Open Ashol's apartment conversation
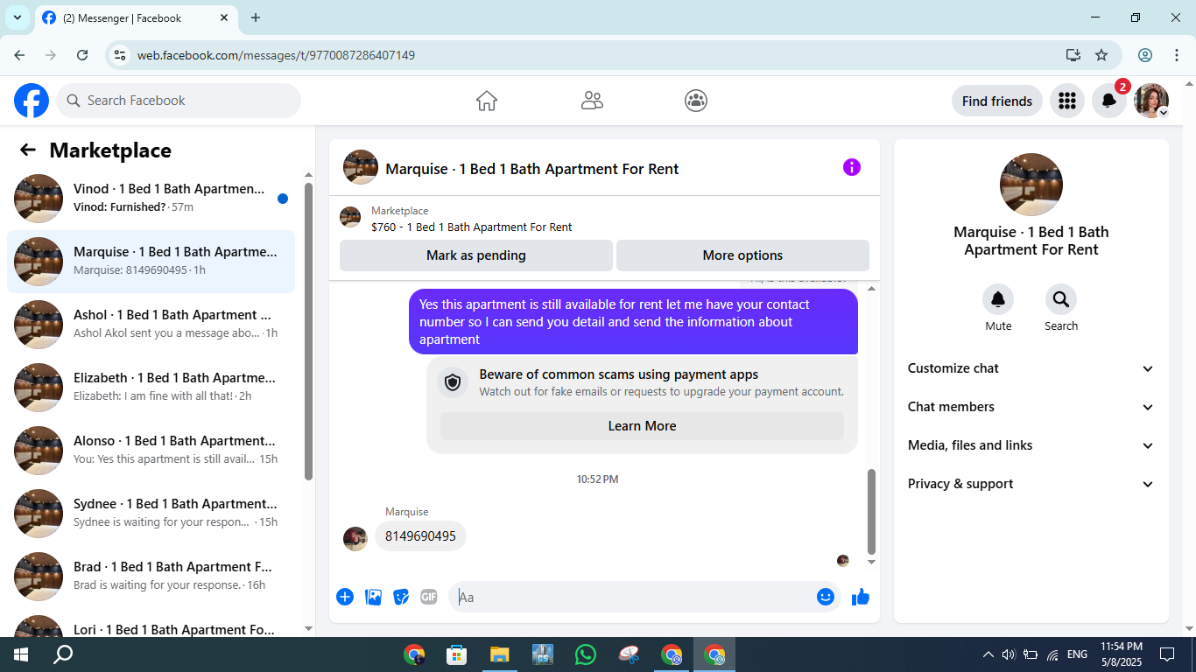 click(x=151, y=325)
